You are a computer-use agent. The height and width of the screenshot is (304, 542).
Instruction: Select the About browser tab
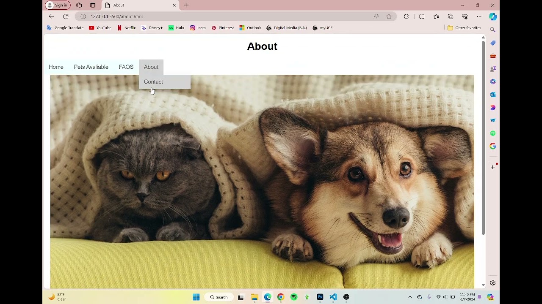click(140, 5)
